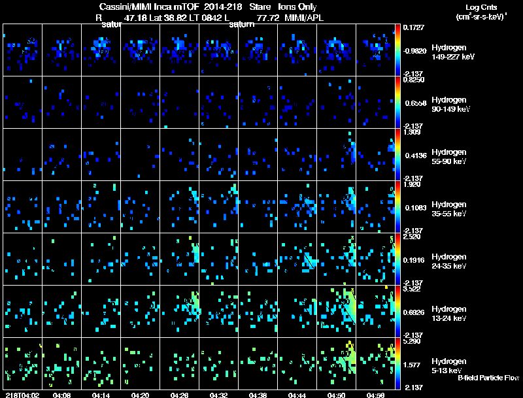The image size is (523, 398).
Task: Open the 04:32 panel in the 149-227 keV row
Action: pyautogui.click(x=218, y=50)
